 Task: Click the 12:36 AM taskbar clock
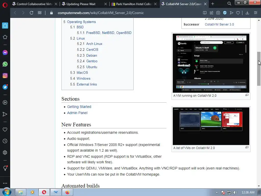pos(248,192)
